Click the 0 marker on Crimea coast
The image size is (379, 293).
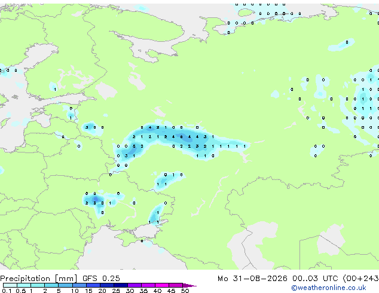click(x=142, y=241)
